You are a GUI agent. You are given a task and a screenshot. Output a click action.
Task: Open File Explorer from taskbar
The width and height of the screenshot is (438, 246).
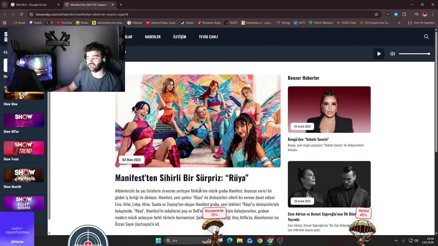pos(240,241)
